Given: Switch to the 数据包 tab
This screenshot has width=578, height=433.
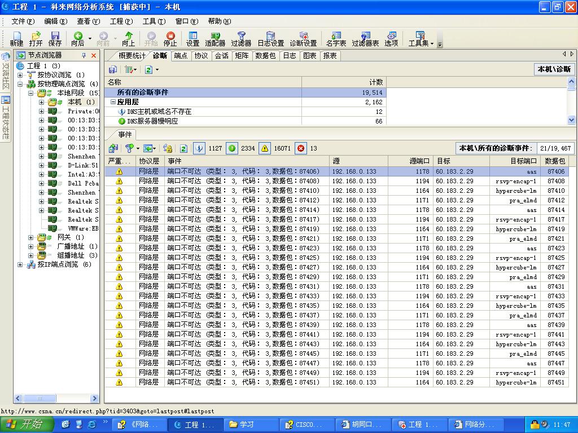Looking at the screenshot, I should pos(265,56).
